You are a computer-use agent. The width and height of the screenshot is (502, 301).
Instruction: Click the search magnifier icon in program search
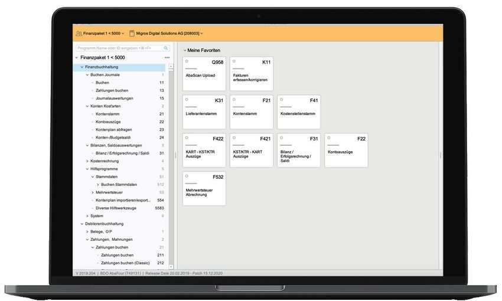tap(166, 48)
